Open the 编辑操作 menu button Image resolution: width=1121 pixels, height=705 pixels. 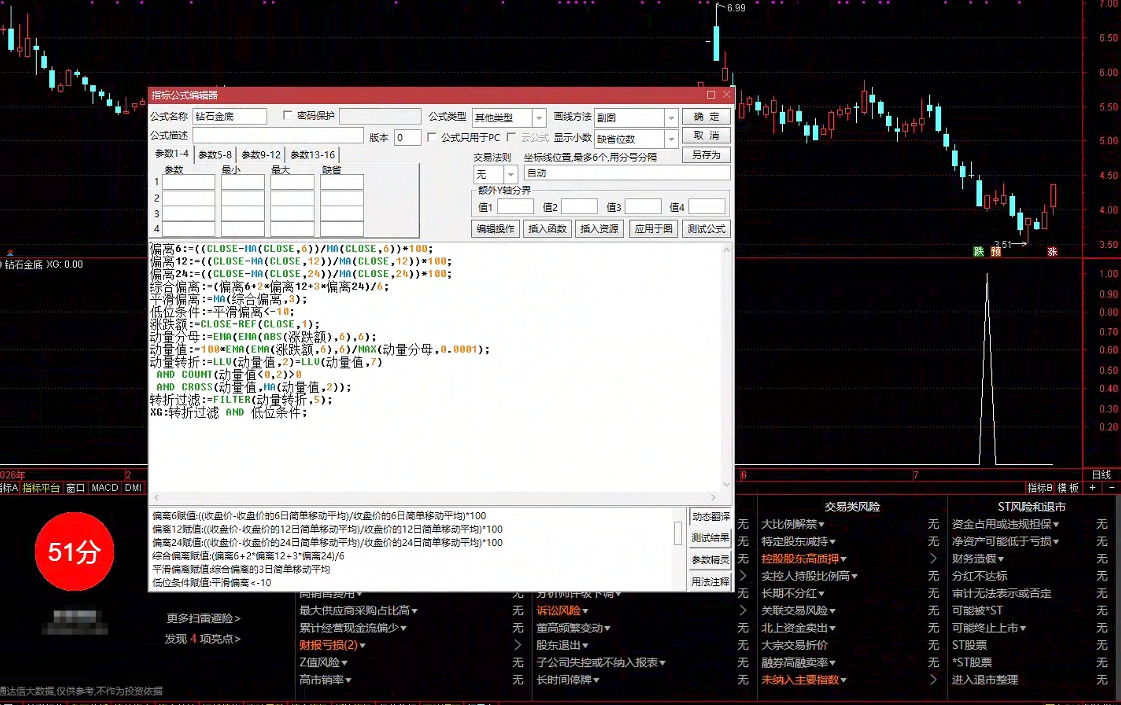coord(495,229)
